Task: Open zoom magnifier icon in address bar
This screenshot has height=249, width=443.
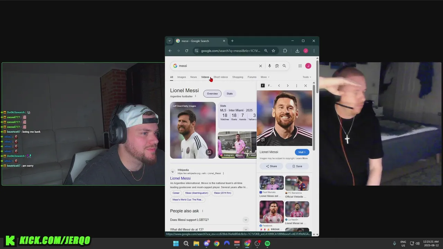Action: click(266, 51)
